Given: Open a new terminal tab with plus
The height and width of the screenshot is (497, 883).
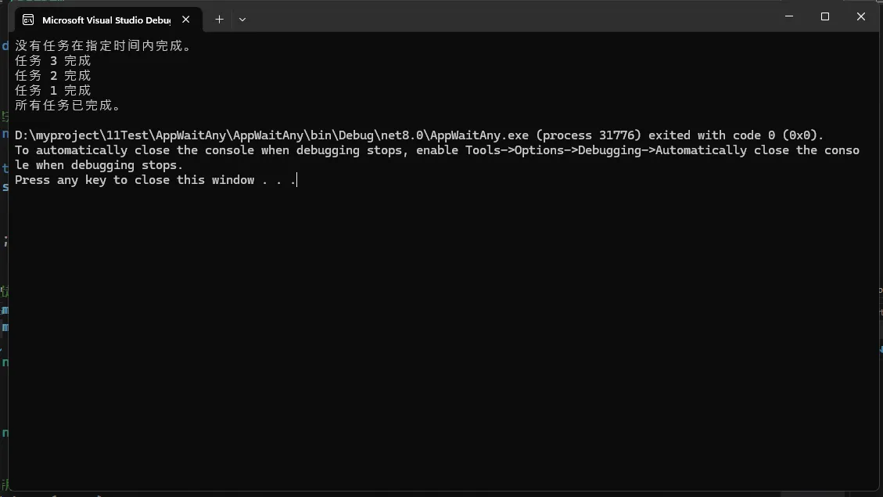Looking at the screenshot, I should tap(219, 19).
